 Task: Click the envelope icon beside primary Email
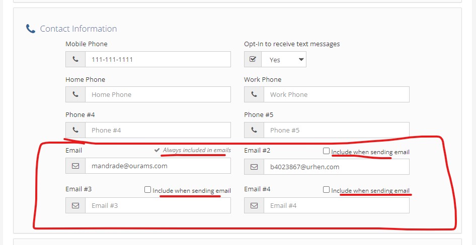tap(75, 166)
